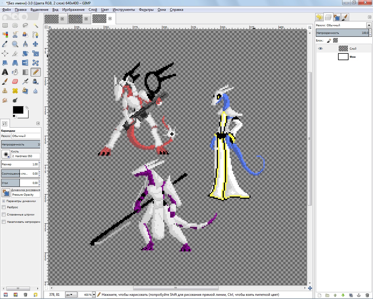Select the Rectangle Select tool

[5, 25]
